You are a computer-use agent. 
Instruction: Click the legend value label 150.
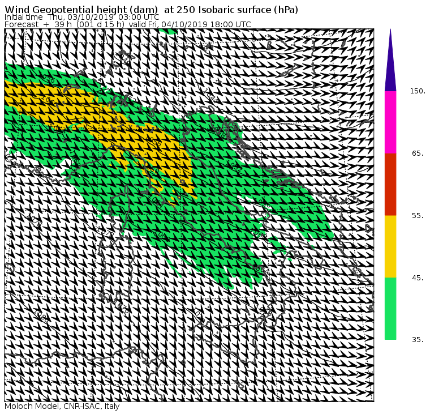point(418,91)
